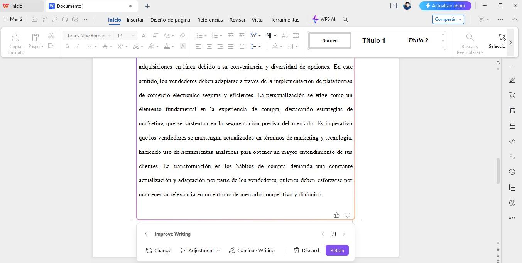Open the font color swatch picker

click(x=167, y=46)
